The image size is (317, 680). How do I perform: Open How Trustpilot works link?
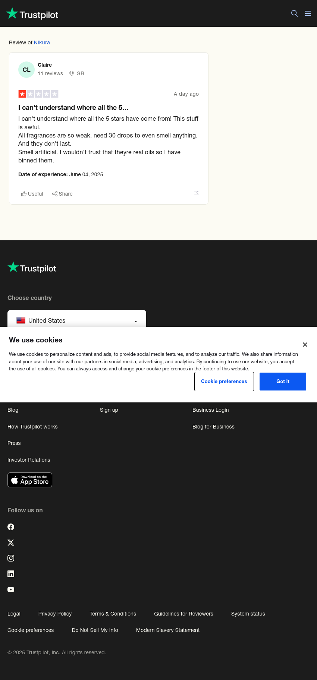[32, 427]
